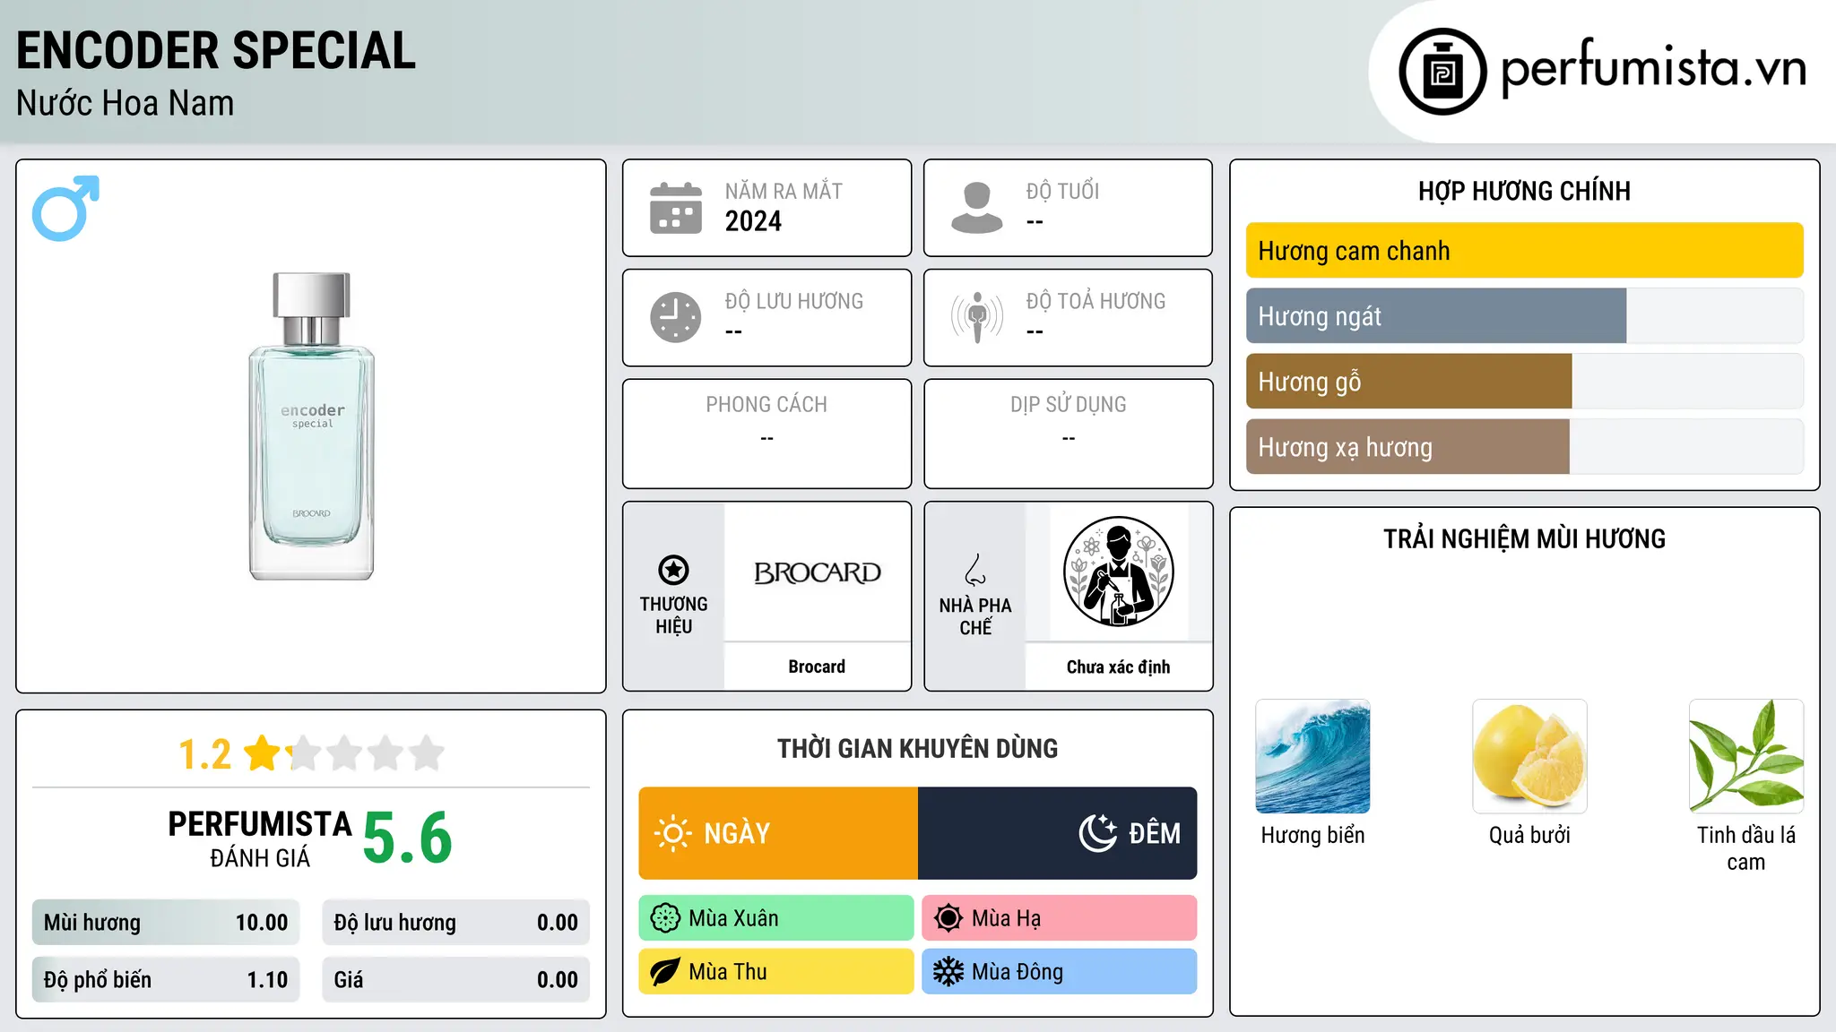Click the Giá 0.00 score row
1836x1032 pixels.
455,980
